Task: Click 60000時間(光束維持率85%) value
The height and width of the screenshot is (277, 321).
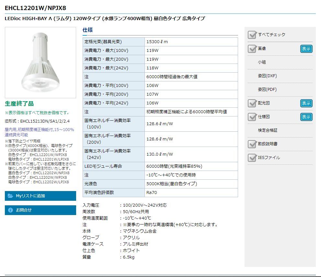Action: pyautogui.click(x=174, y=166)
